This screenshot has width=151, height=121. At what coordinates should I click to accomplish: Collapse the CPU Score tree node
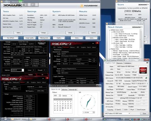pos(112,43)
